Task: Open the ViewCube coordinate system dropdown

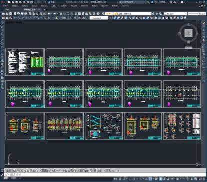Action: [188, 48]
